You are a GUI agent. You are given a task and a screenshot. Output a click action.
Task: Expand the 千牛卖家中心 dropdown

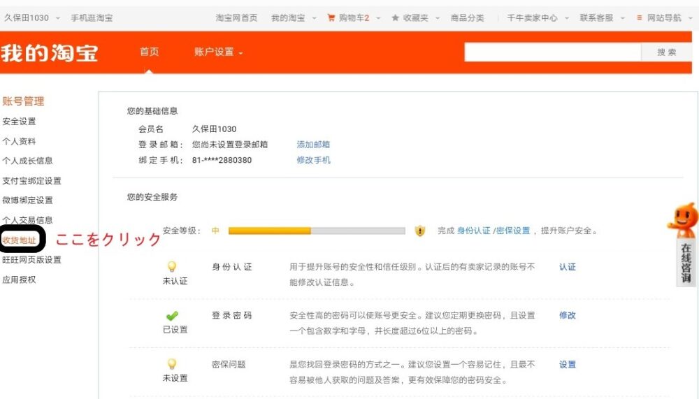tap(567, 18)
